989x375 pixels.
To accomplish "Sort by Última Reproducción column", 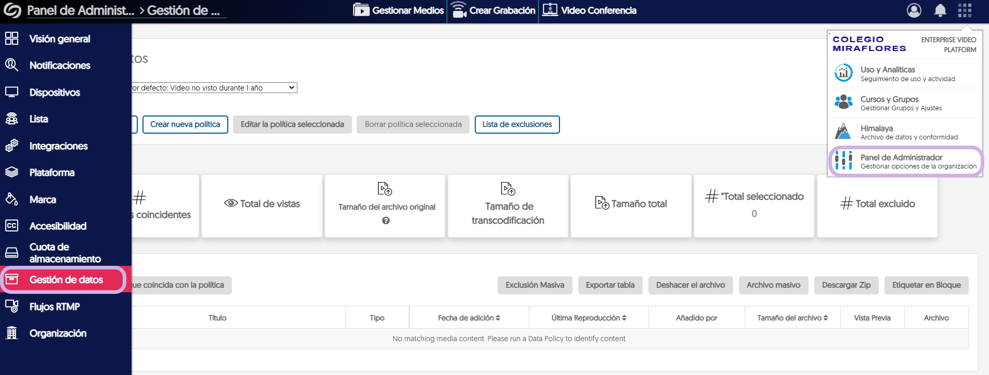I will coord(588,318).
